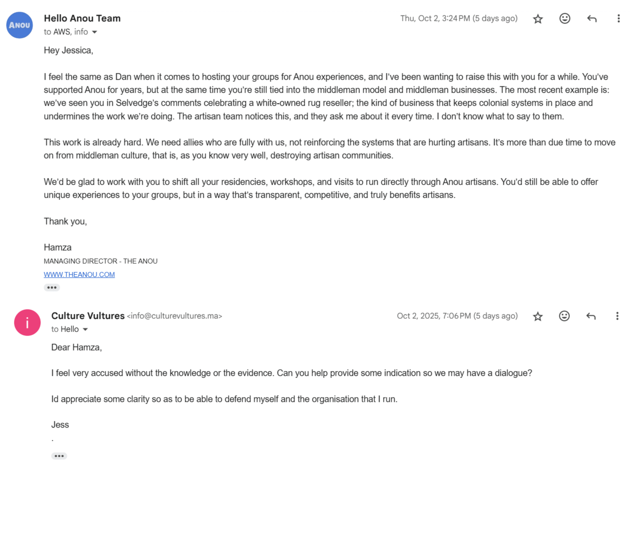This screenshot has height=555, width=633.
Task: Expand trimmed content below Jess's signature
Action: [x=59, y=456]
